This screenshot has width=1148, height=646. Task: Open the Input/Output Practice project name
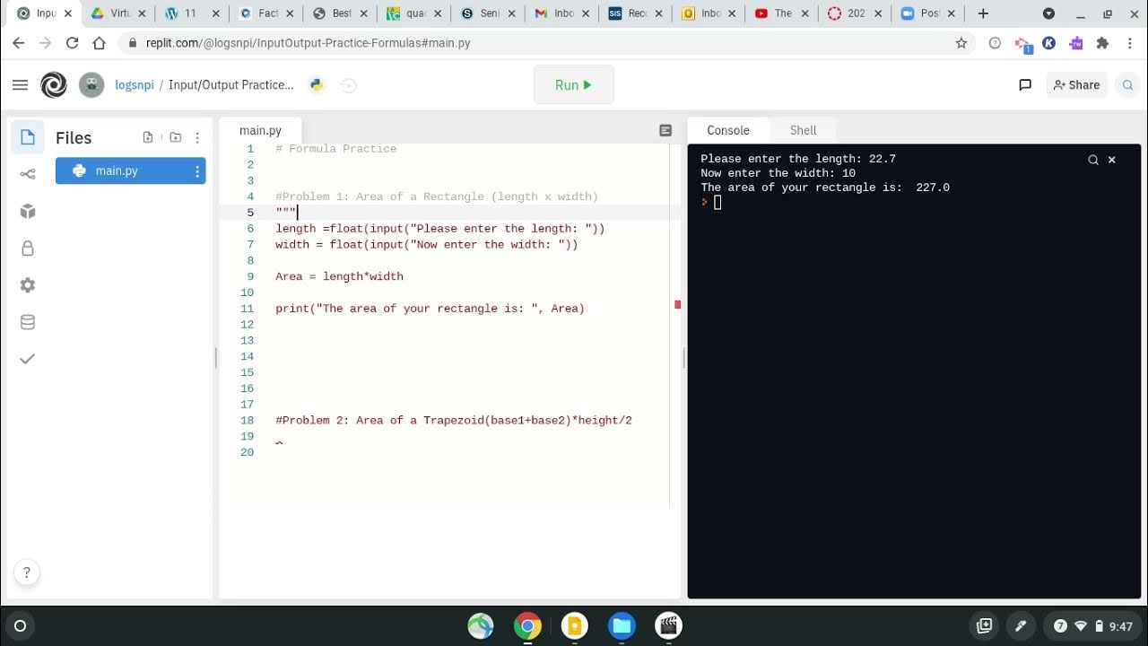(231, 85)
